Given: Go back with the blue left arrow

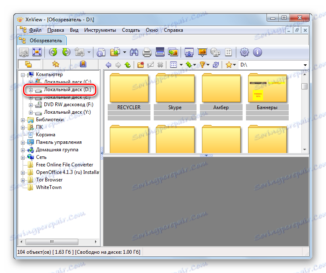Looking at the screenshot, I should [x=109, y=65].
